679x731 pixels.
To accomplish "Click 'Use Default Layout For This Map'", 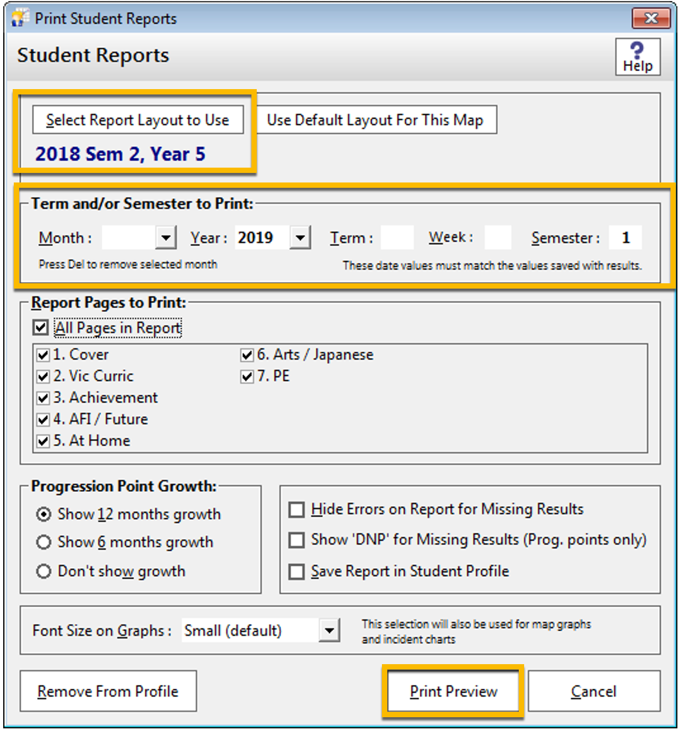I will pyautogui.click(x=375, y=119).
